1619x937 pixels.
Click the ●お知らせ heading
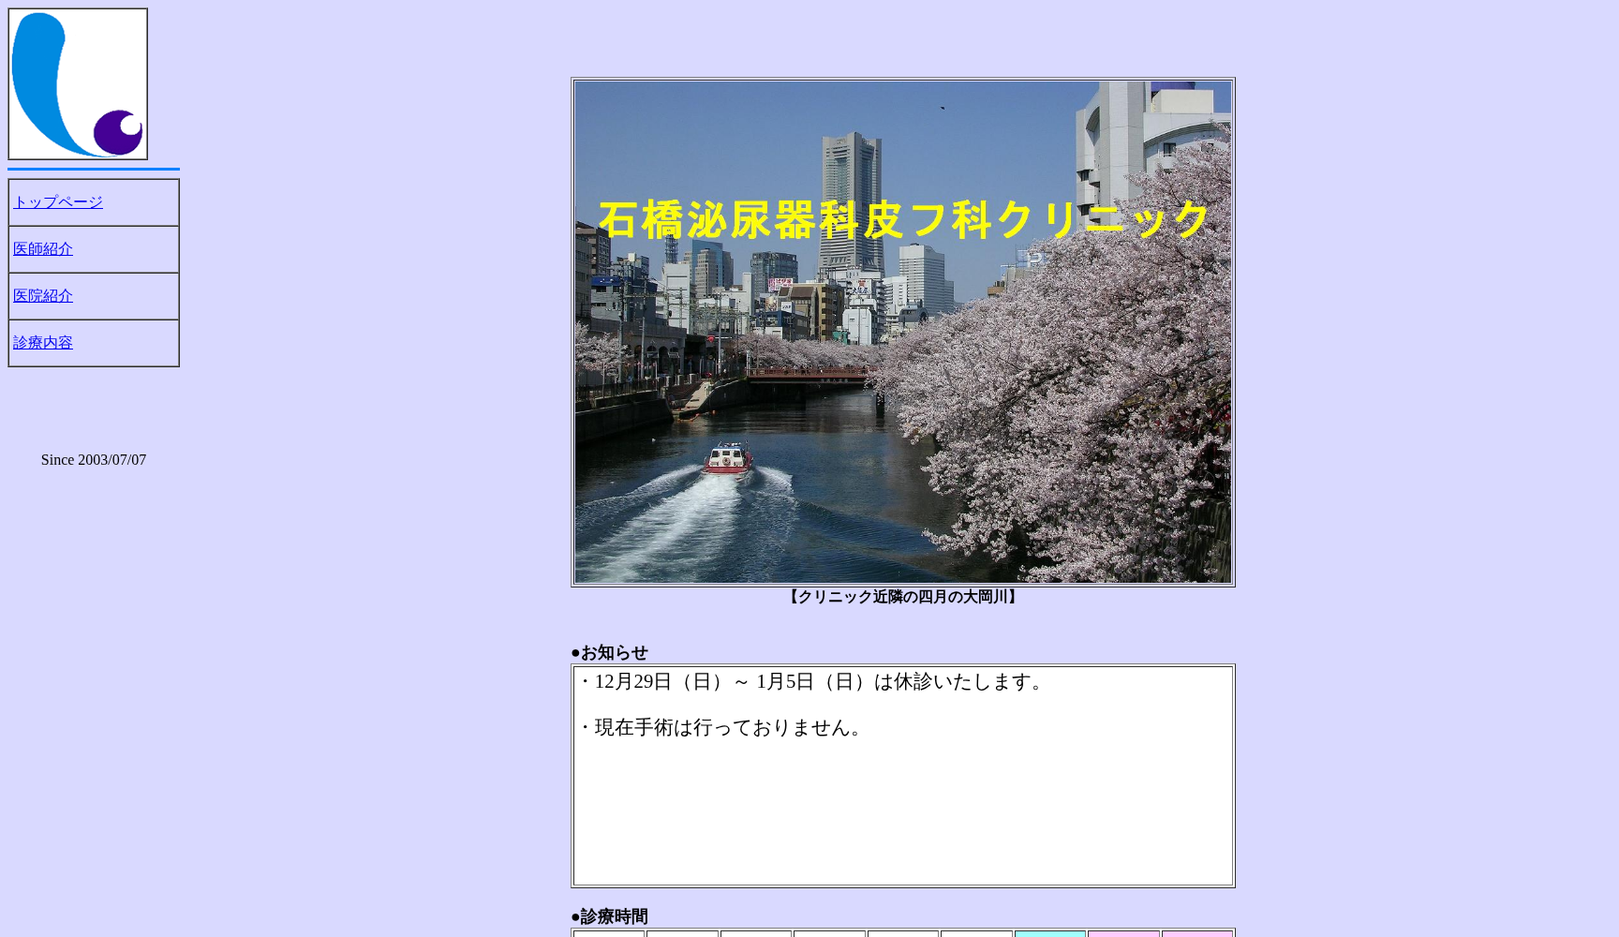coord(610,652)
